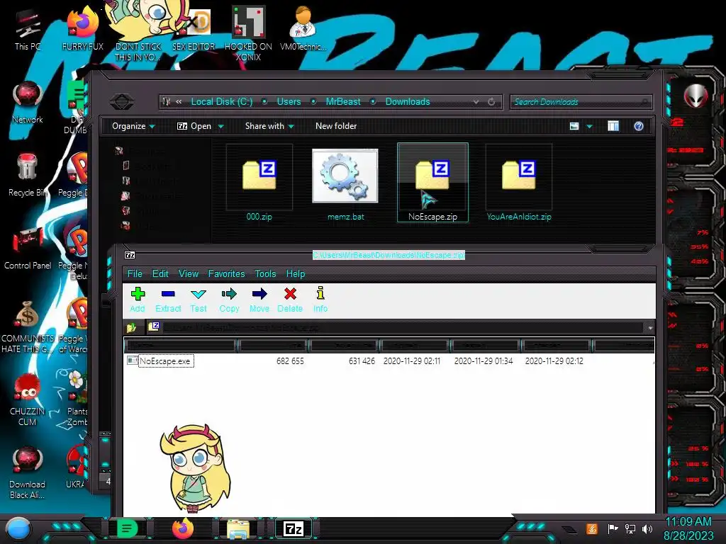Screen dimensions: 726x544
Task: Open the Organize dropdown in Explorer
Action: point(133,126)
